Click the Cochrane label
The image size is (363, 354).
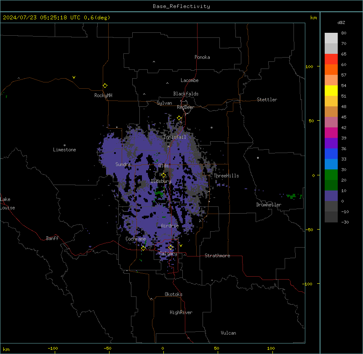coord(136,239)
